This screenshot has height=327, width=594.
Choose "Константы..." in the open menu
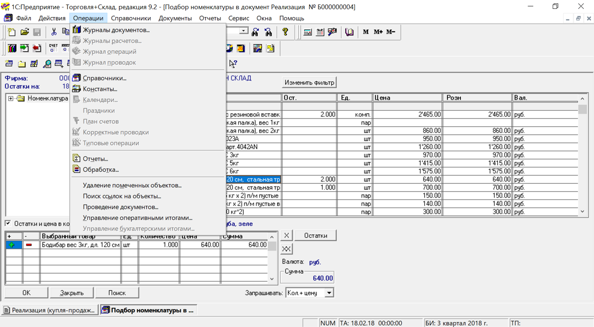[100, 89]
